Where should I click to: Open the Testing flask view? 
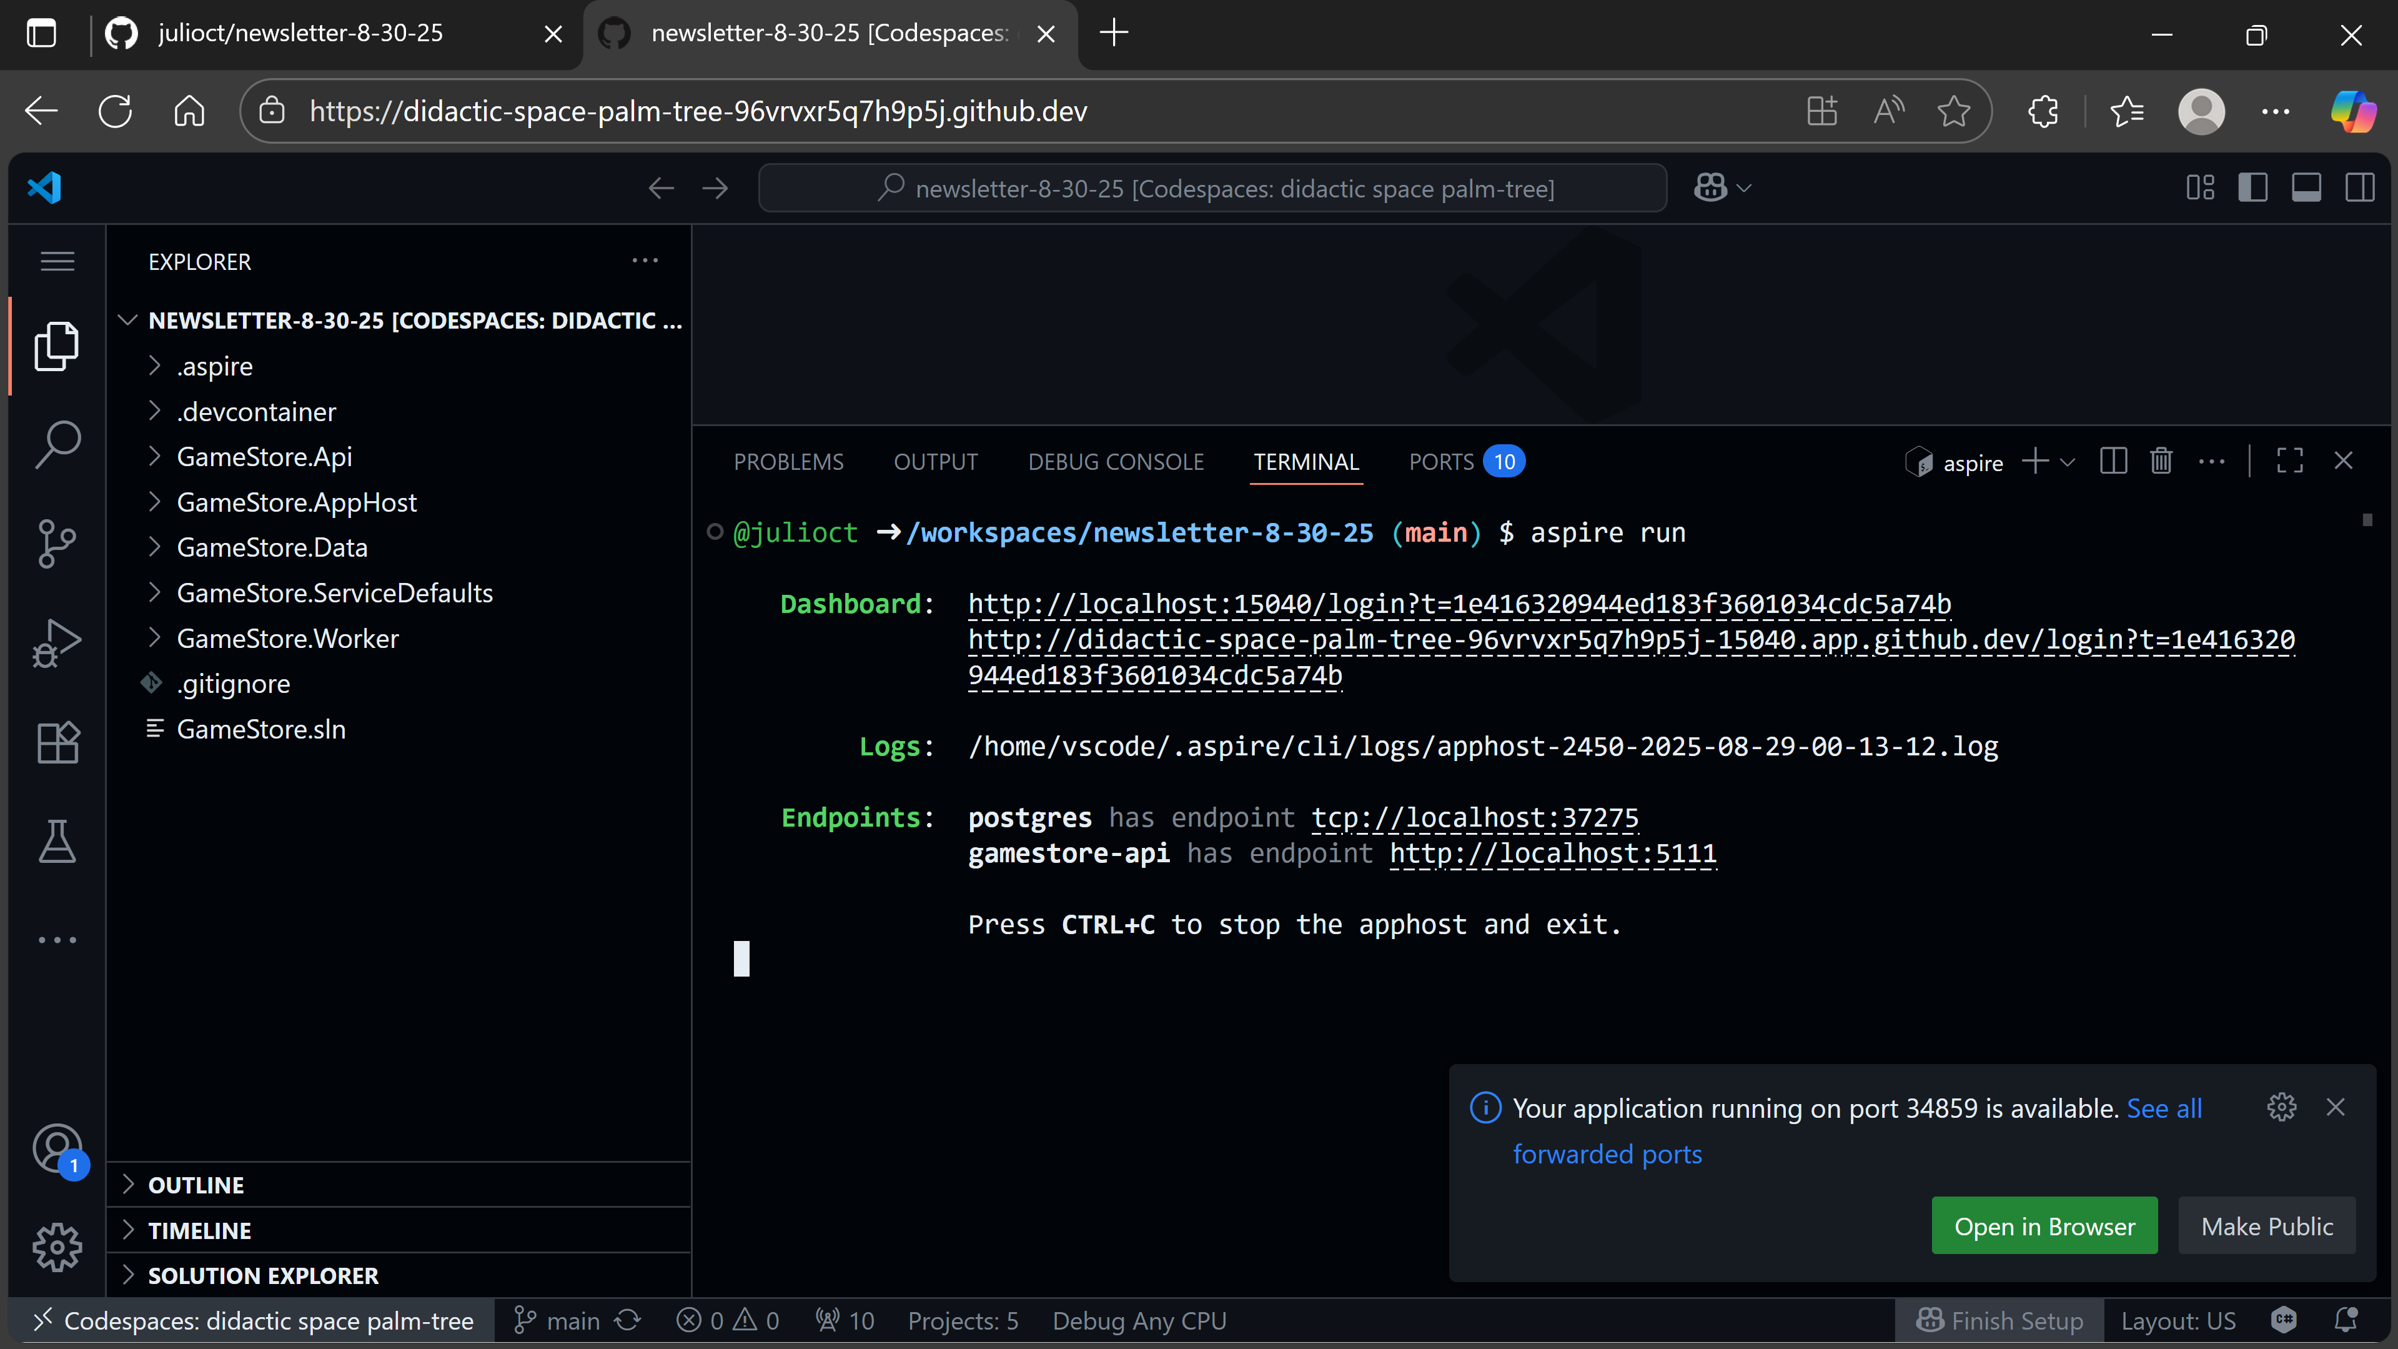[x=57, y=840]
